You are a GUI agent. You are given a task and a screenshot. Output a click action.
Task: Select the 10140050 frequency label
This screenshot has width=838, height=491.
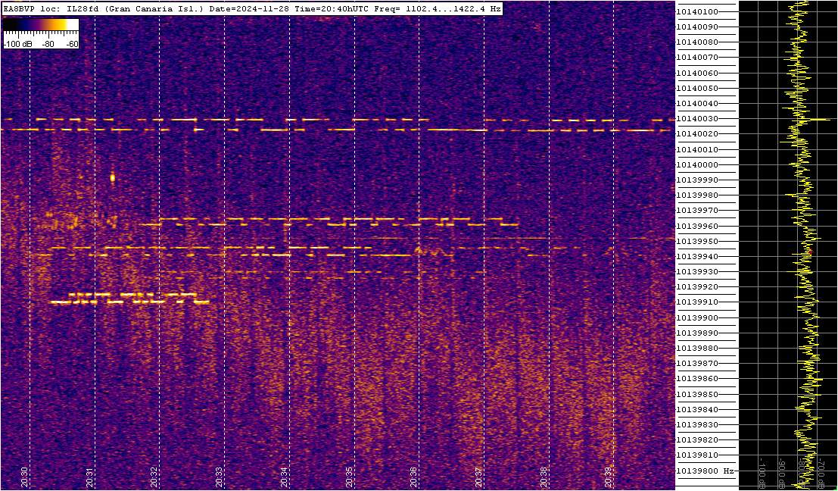pyautogui.click(x=697, y=88)
